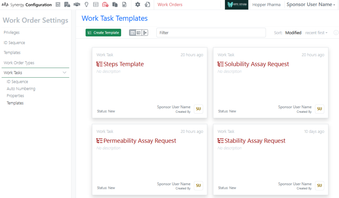Open Privileges in Work Order Settings
The image size is (339, 198).
pyautogui.click(x=12, y=32)
